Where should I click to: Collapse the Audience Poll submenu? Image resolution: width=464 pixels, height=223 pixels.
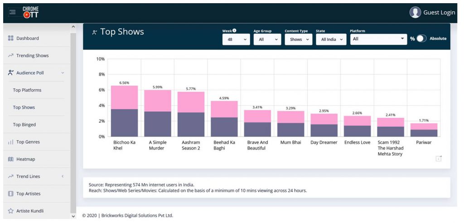[63, 73]
